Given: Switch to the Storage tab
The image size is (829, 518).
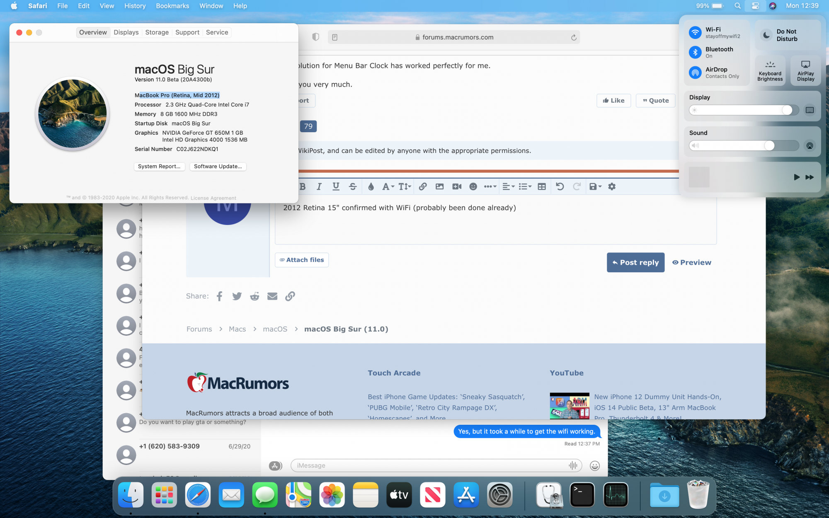Looking at the screenshot, I should click(157, 32).
